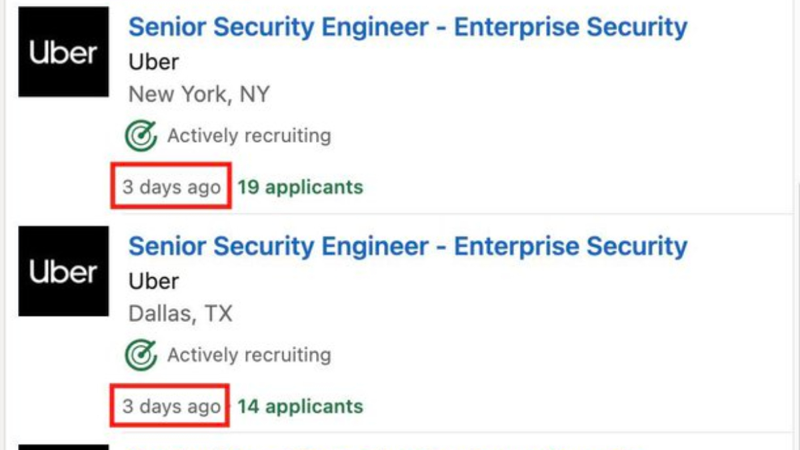
Task: Click the Actively recruiting label on Dallas job
Action: pos(249,355)
